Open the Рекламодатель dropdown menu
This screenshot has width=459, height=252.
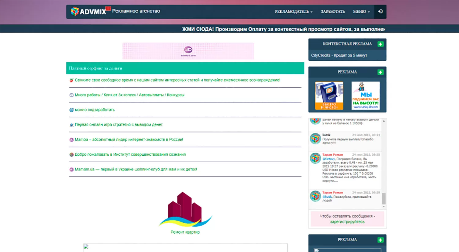pyautogui.click(x=293, y=12)
